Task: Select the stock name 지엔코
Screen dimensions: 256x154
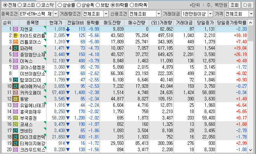Action: point(26,29)
